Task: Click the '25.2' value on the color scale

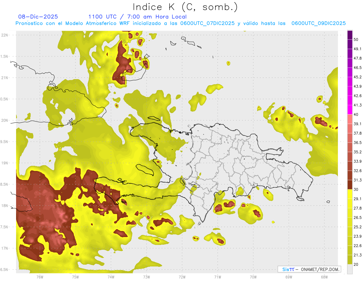Action: (358, 227)
